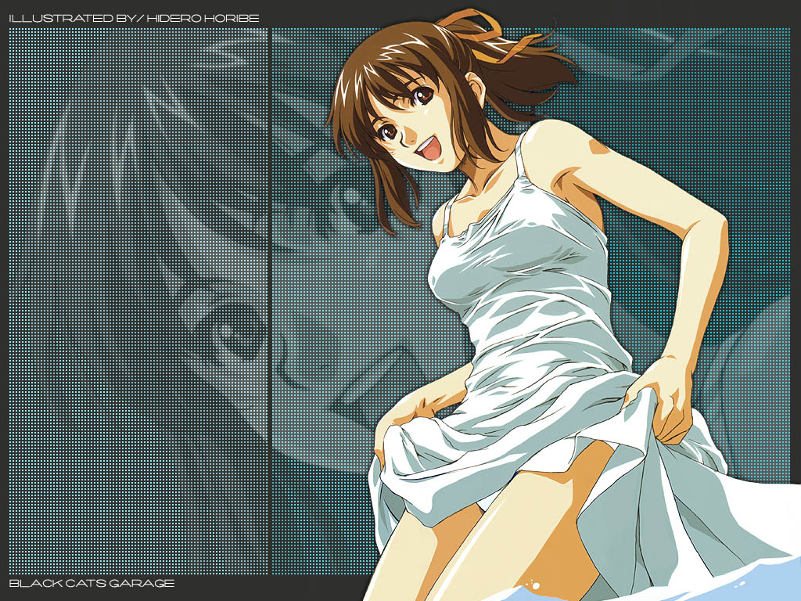Click the "BLACK CATS GARAGE" text

(92, 583)
